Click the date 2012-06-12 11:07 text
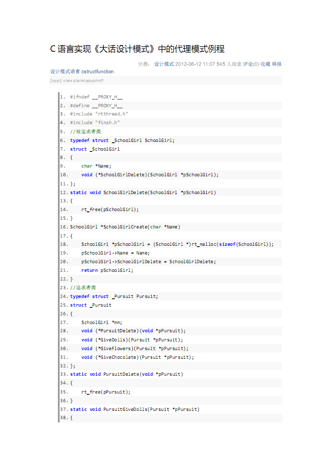This screenshot has height=468, width=331. (x=195, y=64)
